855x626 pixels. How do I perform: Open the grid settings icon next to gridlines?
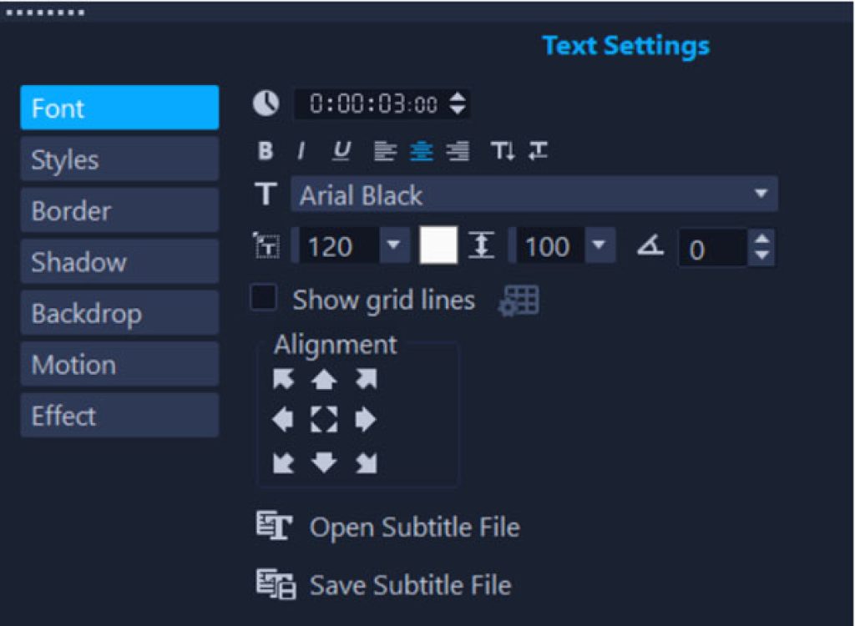pos(519,300)
